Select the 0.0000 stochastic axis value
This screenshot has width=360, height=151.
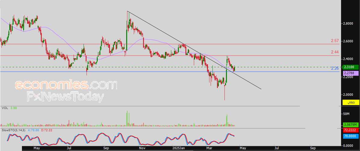point(349,146)
